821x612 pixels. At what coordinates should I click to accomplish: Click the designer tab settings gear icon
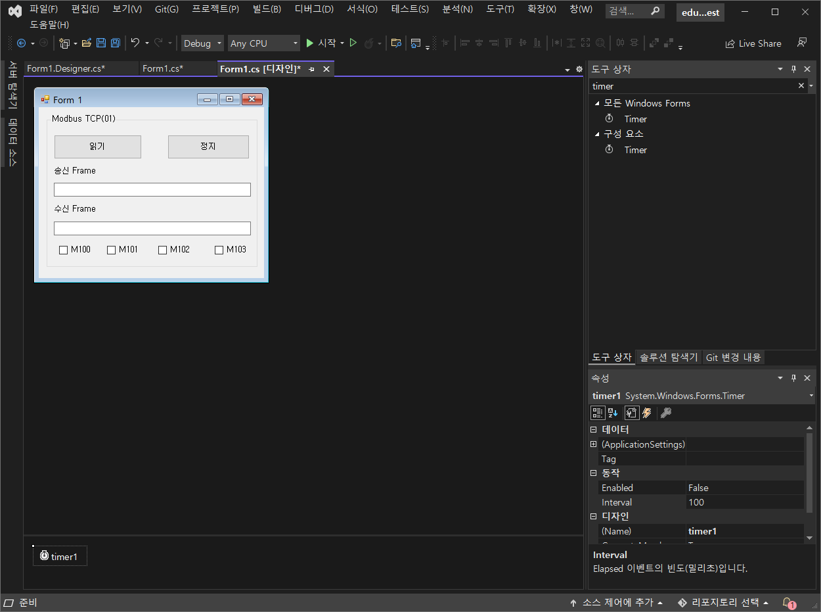(579, 69)
